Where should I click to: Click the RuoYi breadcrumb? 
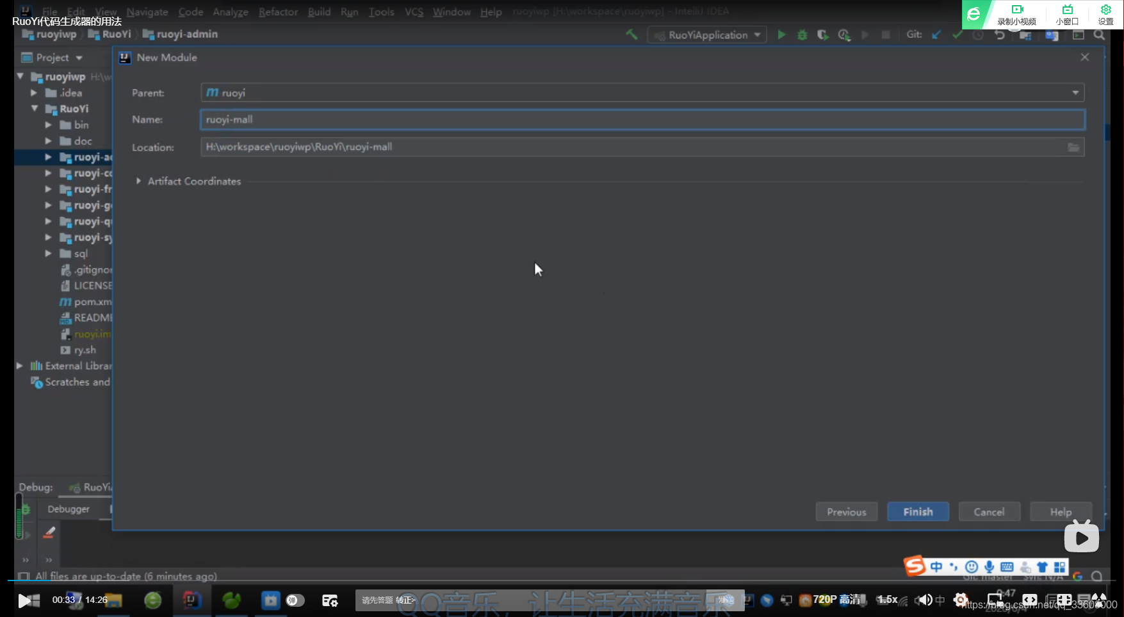110,35
